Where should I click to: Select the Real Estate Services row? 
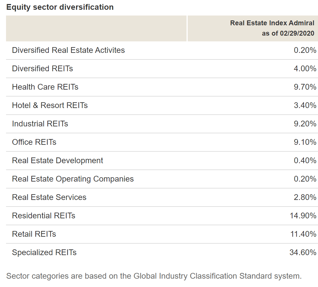click(49, 197)
